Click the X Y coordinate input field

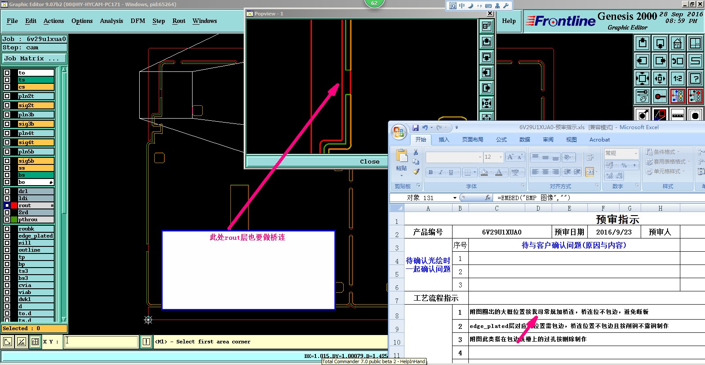click(101, 342)
